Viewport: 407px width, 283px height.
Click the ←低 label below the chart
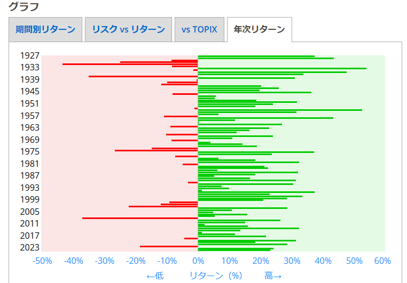155,276
